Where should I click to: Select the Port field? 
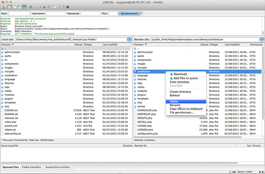point(113,13)
